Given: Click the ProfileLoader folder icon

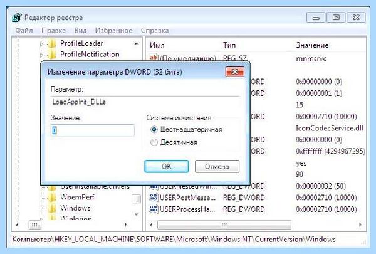Looking at the screenshot, I should (52, 44).
